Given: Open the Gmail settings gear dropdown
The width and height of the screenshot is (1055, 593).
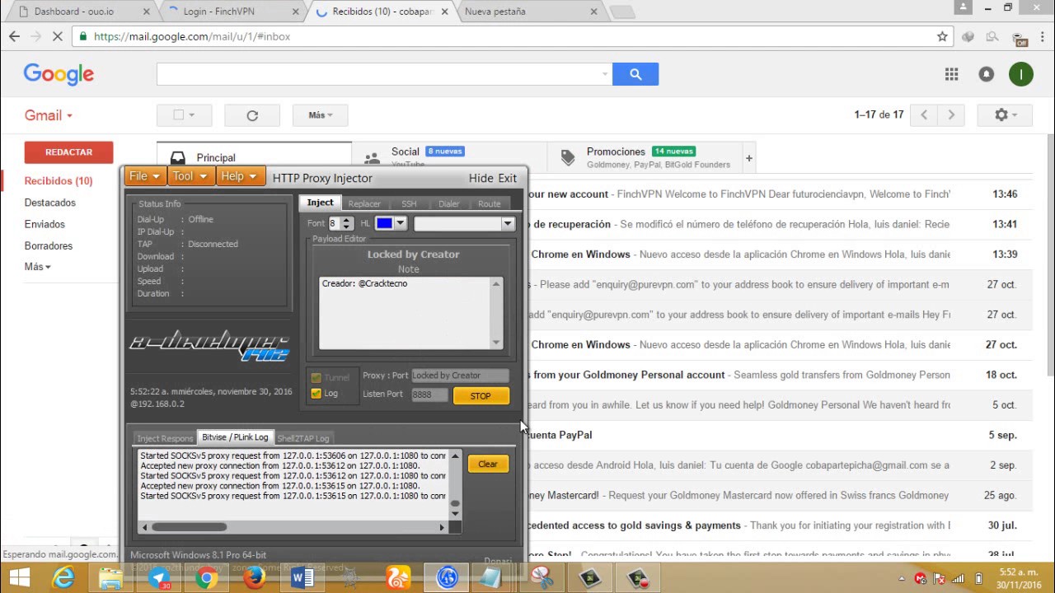Looking at the screenshot, I should 1005,115.
